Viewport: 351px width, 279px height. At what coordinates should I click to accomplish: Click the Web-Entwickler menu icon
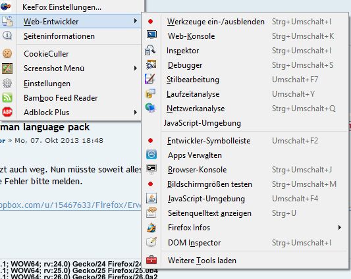pyautogui.click(x=7, y=21)
